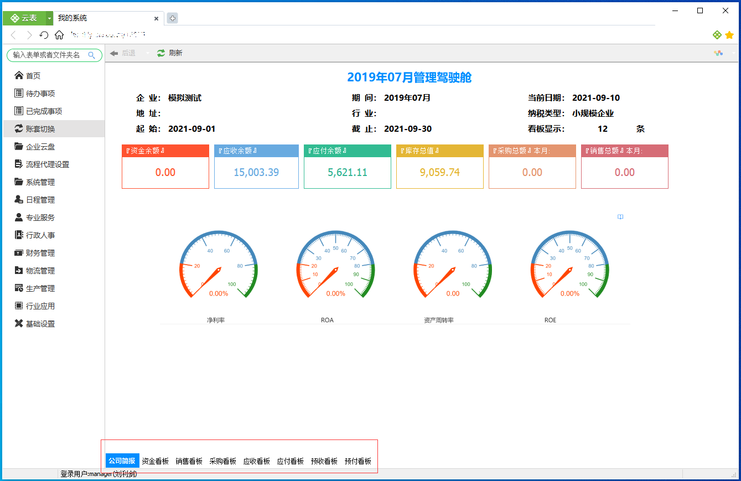Click the ROA gauge chart
Image resolution: width=741 pixels, height=481 pixels.
pyautogui.click(x=335, y=265)
